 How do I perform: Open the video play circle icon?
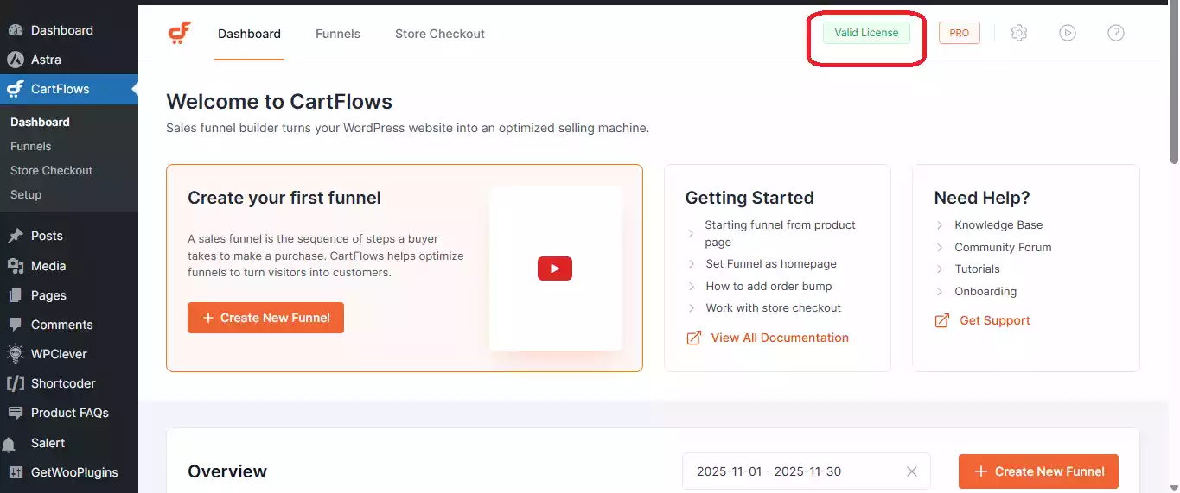click(1068, 33)
